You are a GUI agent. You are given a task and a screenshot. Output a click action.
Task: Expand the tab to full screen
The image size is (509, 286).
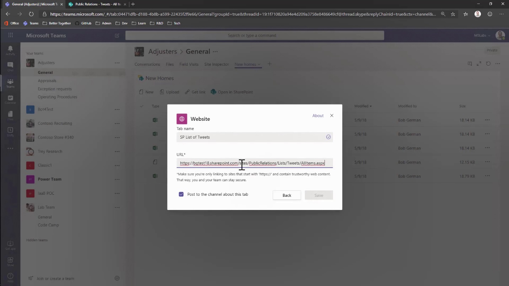pos(479,64)
